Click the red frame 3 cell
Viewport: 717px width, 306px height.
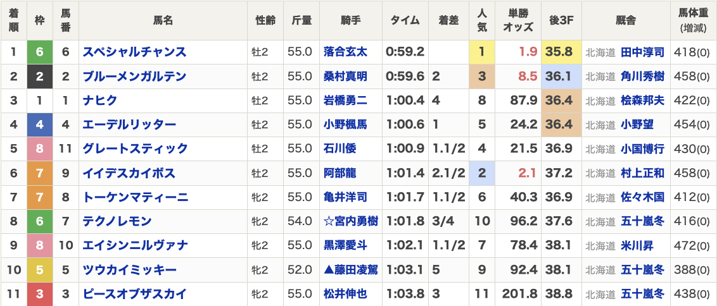(x=39, y=294)
